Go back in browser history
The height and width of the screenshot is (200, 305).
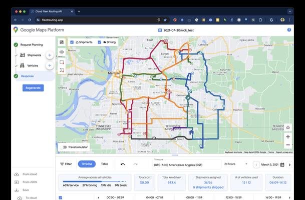[x=16, y=20]
